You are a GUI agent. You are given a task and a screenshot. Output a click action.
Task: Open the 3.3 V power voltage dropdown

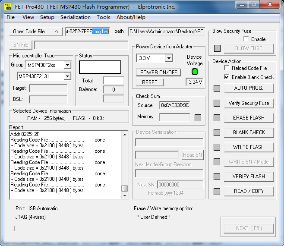coord(169,58)
